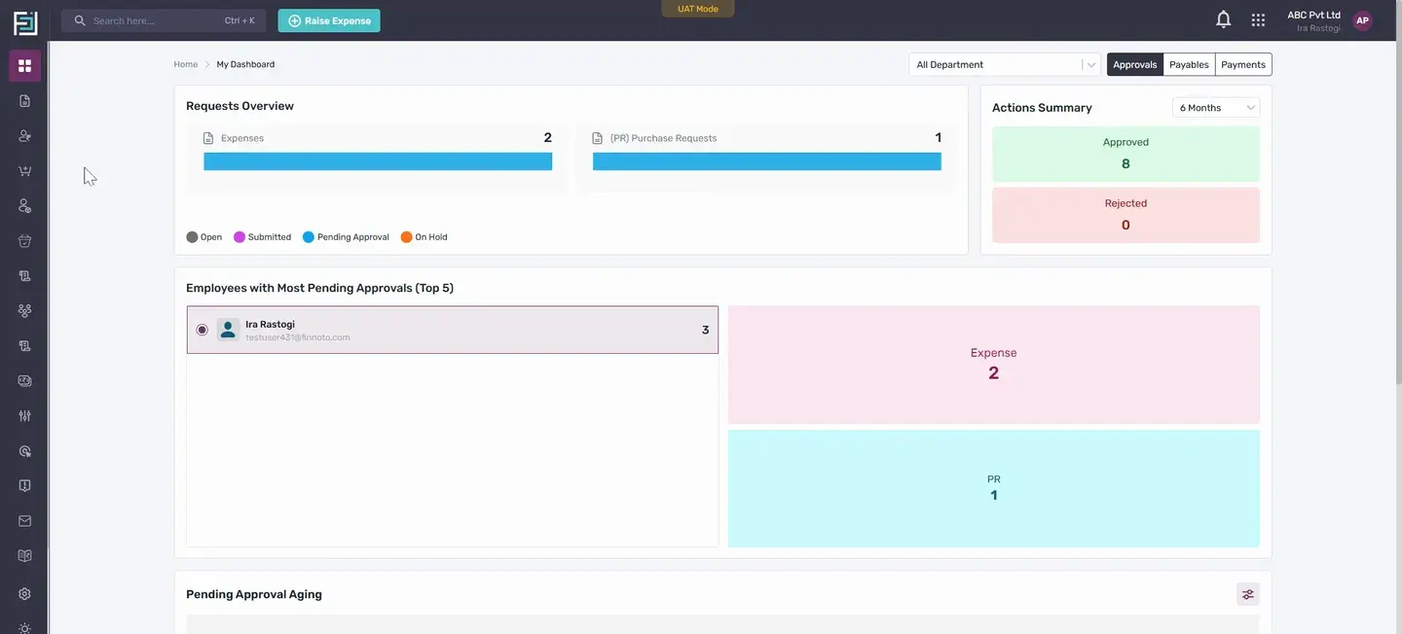The height and width of the screenshot is (634, 1402).
Task: Click the testuser431@finnoto.com email text
Action: point(298,337)
